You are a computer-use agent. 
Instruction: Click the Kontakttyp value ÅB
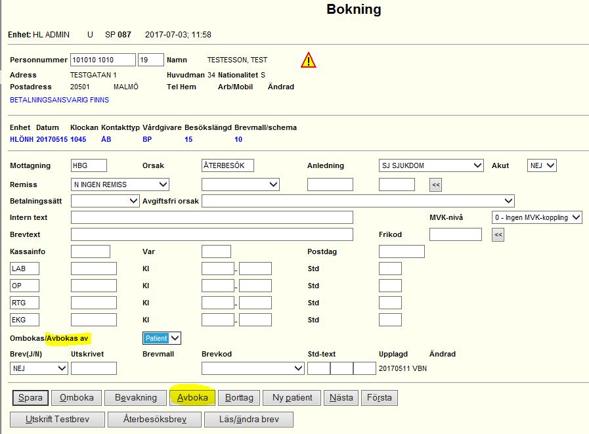click(106, 139)
